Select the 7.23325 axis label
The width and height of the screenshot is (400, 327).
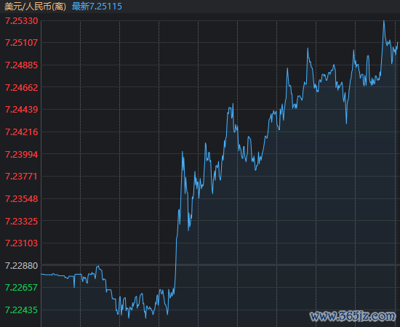[21, 221]
